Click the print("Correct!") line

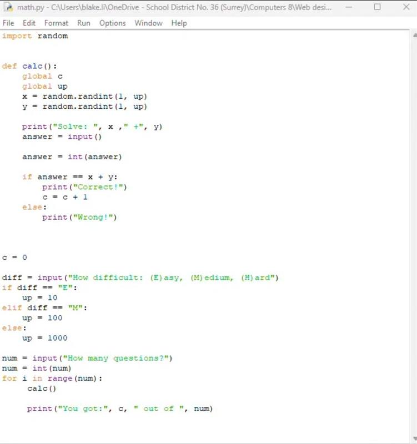coord(84,187)
